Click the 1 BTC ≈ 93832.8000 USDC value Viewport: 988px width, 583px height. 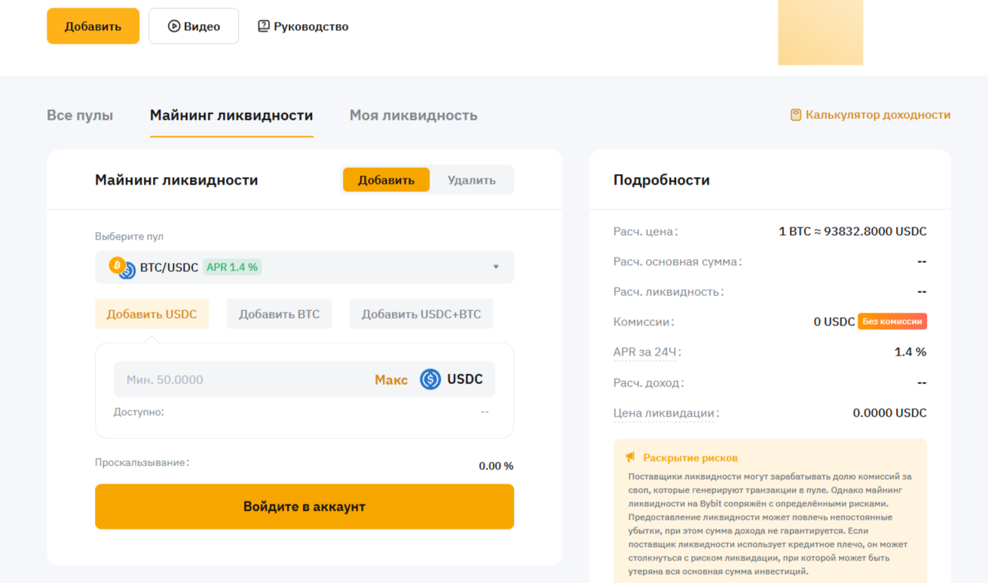852,231
